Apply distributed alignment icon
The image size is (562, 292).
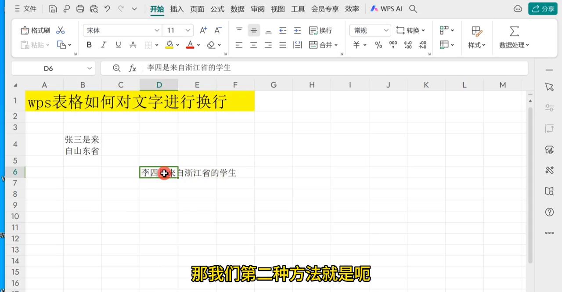[x=297, y=45]
